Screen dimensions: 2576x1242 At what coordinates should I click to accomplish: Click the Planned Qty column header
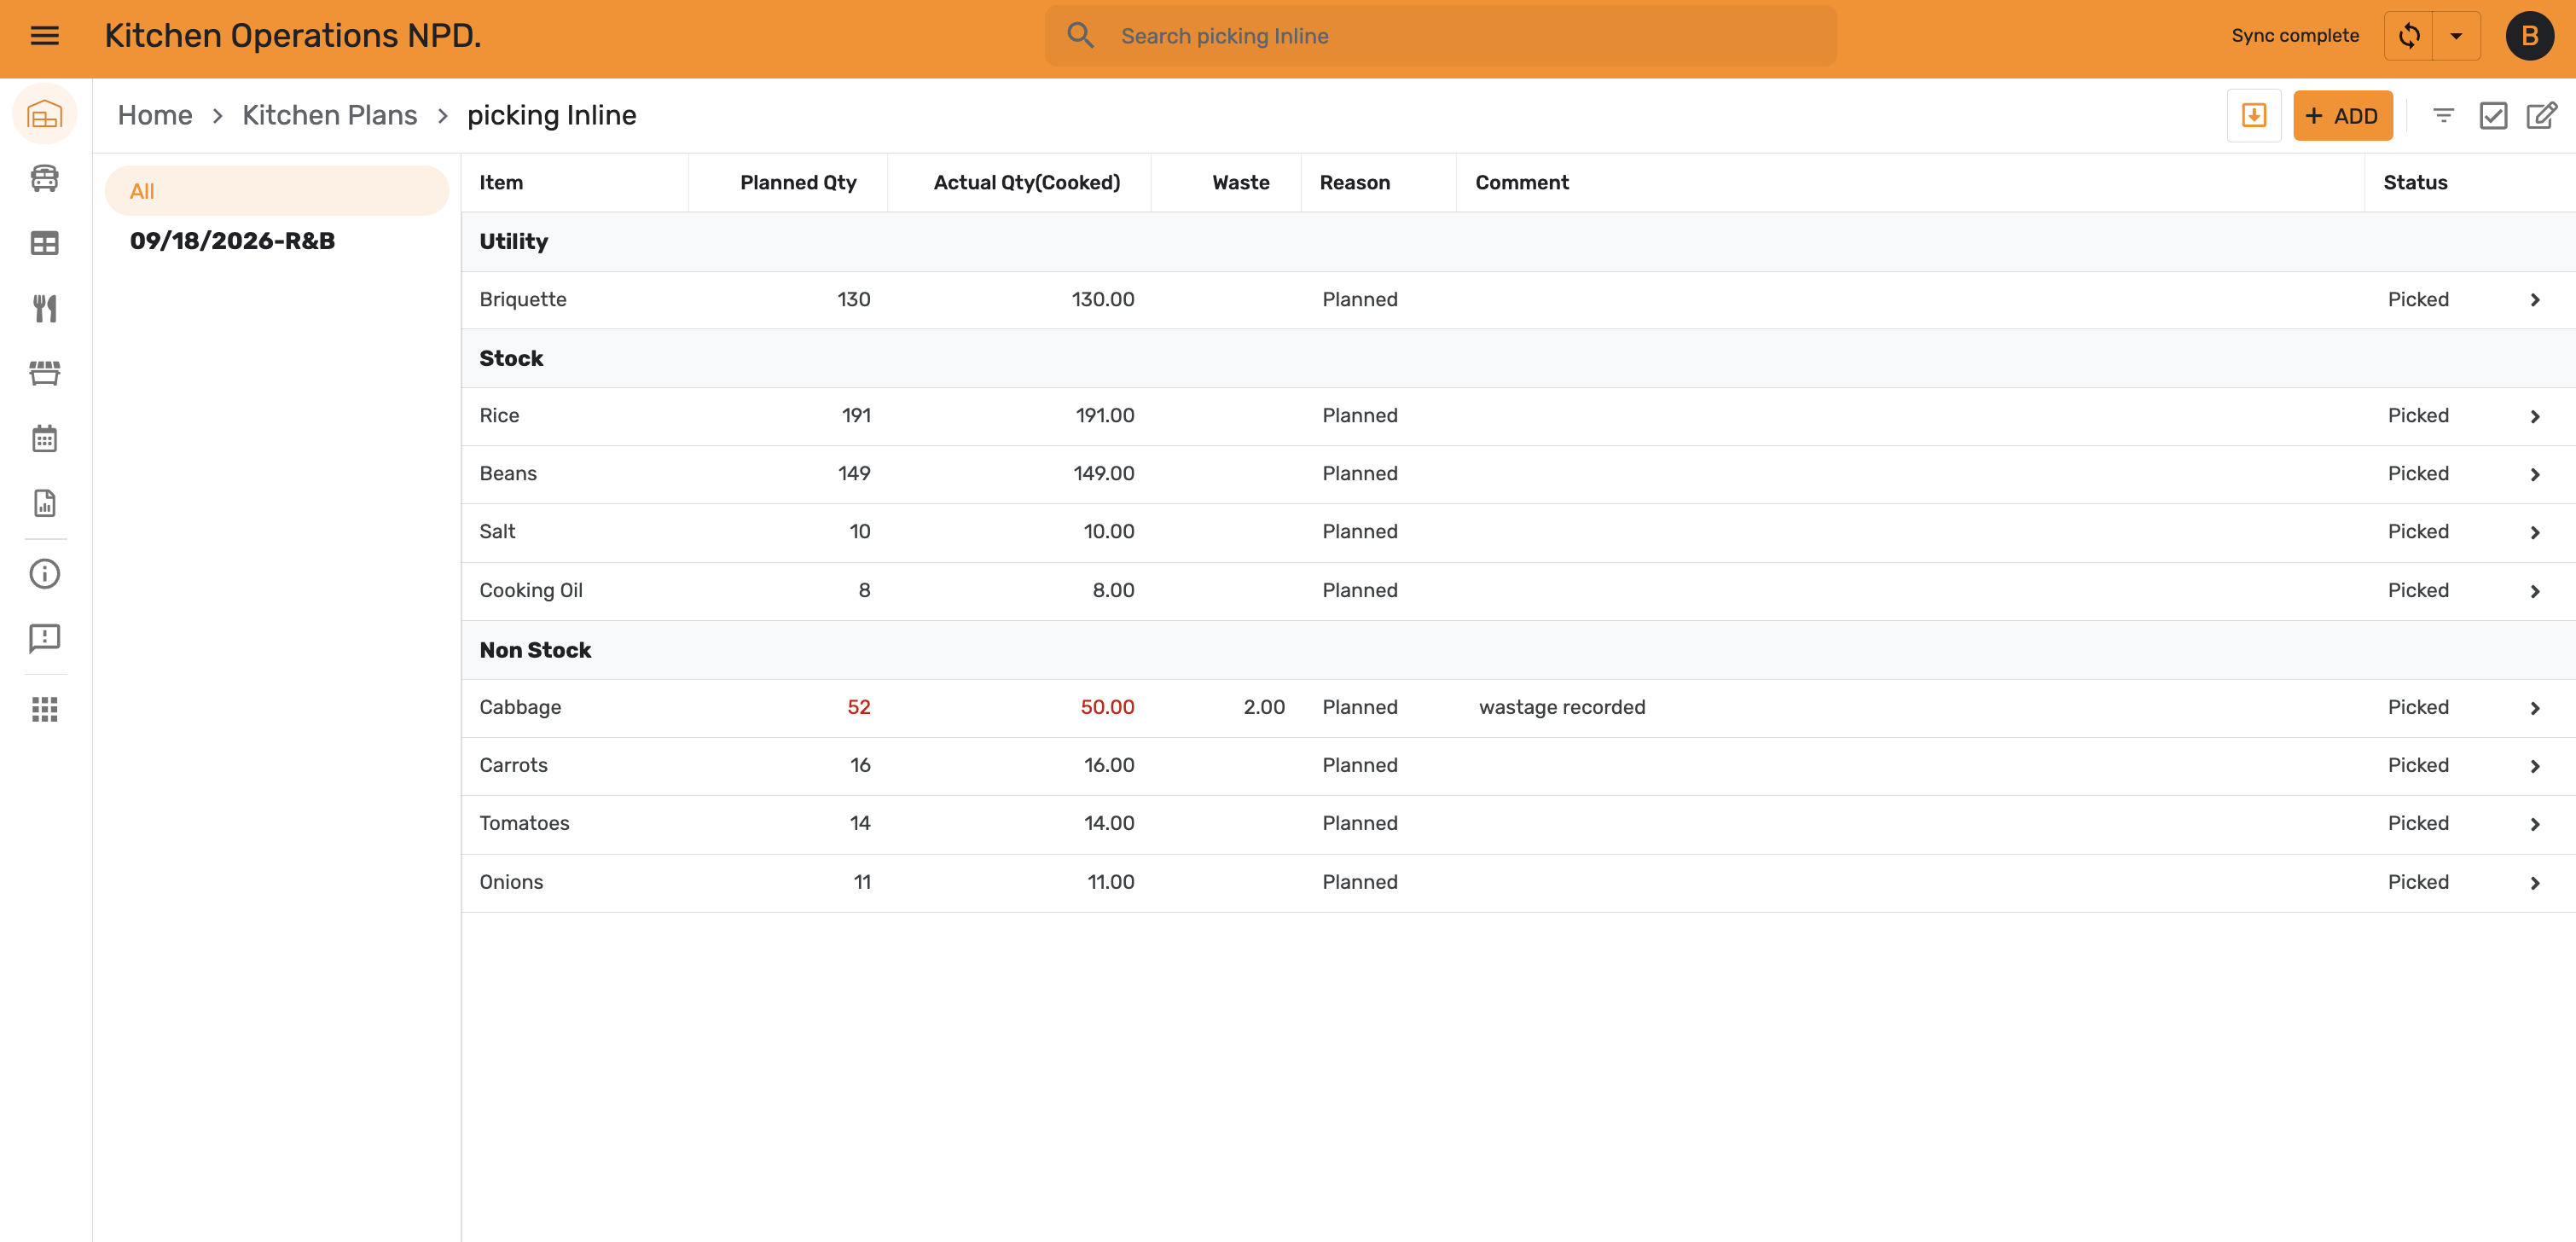point(798,182)
